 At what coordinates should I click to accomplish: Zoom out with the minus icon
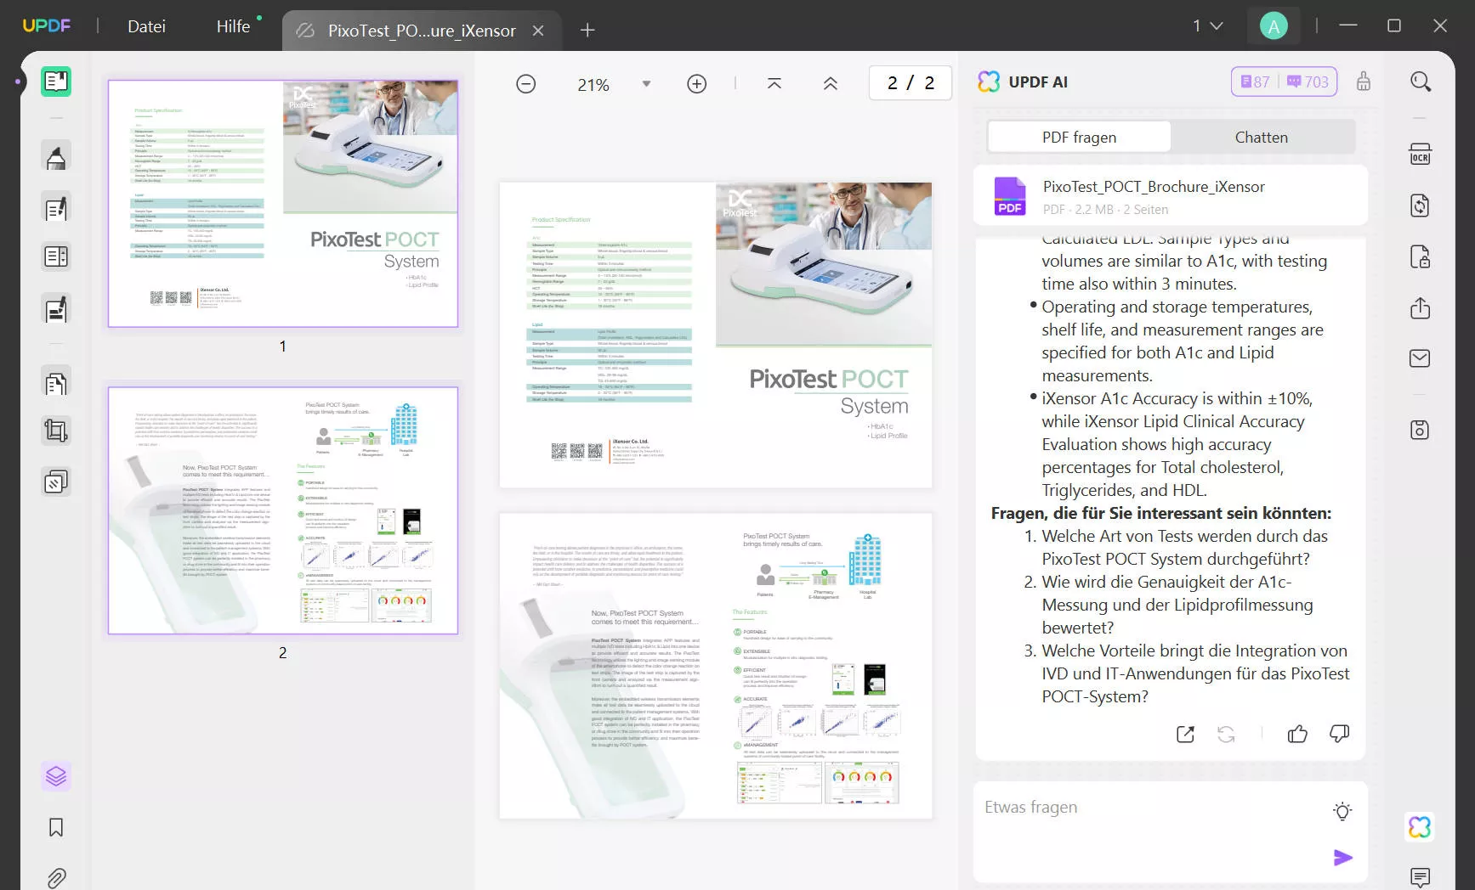point(526,84)
